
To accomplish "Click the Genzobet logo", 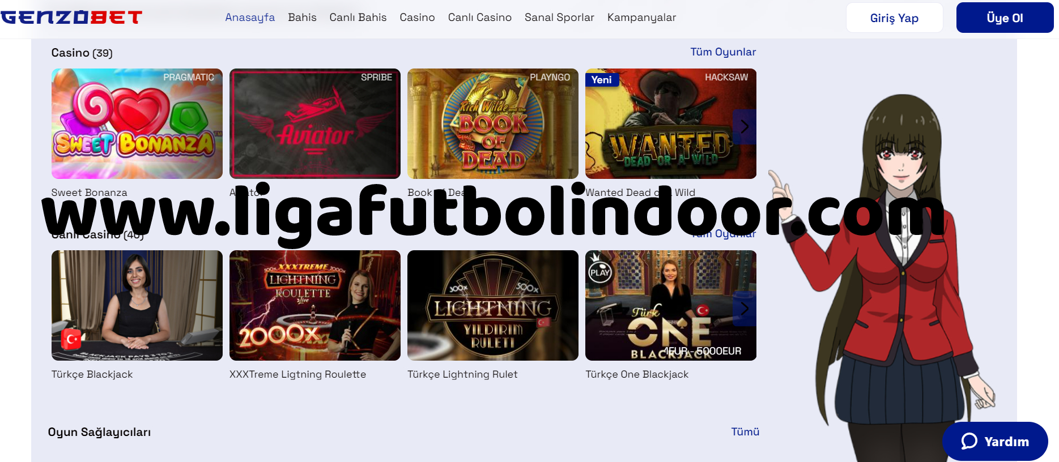I will [71, 18].
